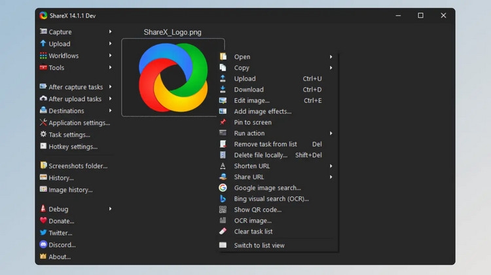This screenshot has width=491, height=275.
Task: Expand the Run action submenu arrow
Action: pos(331,133)
